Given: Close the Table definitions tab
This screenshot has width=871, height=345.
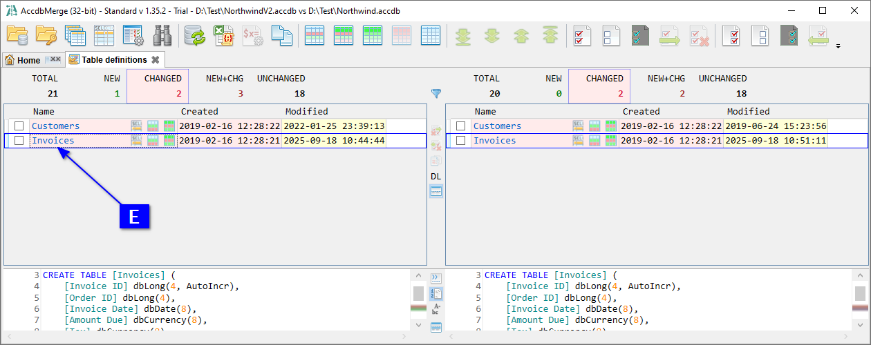Looking at the screenshot, I should coord(155,60).
